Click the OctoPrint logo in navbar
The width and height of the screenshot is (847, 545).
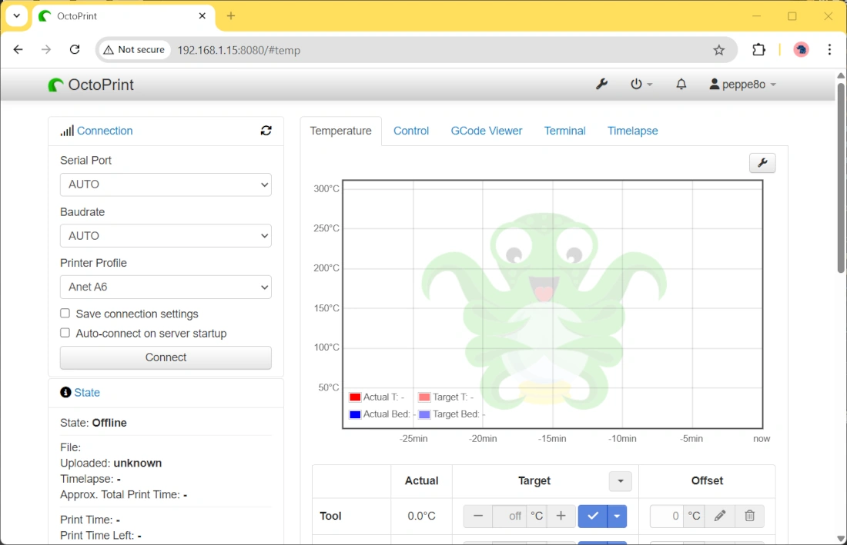click(91, 85)
